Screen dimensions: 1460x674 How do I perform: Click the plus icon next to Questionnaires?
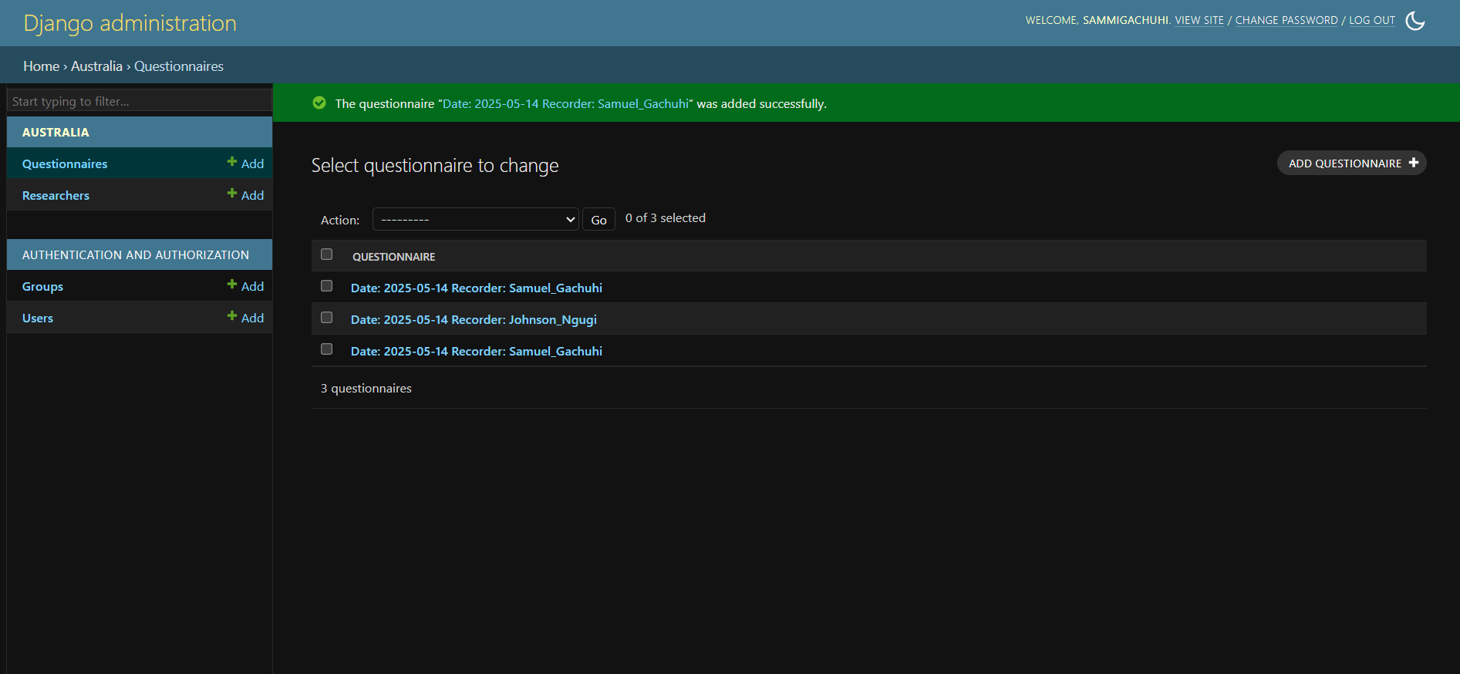pos(232,162)
